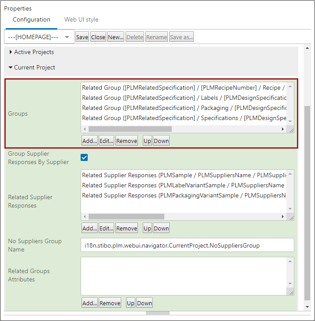Click Down under Groups list

pos(161,141)
